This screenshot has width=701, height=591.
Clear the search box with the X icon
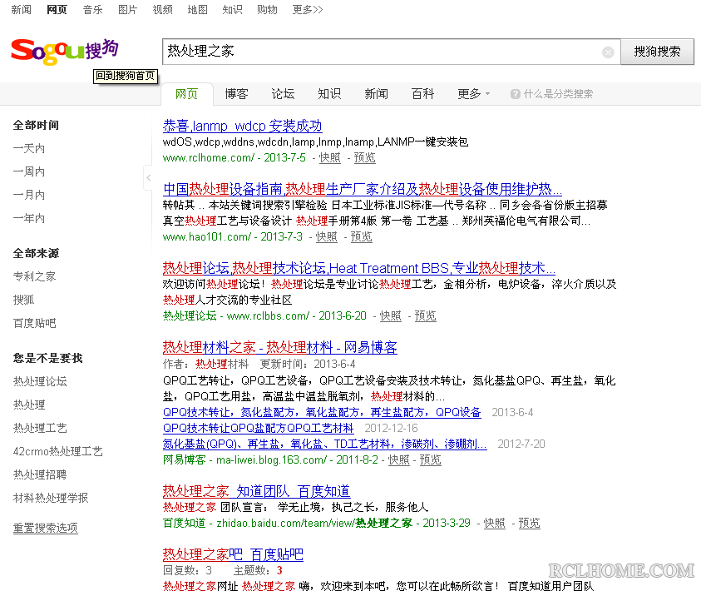point(608,52)
